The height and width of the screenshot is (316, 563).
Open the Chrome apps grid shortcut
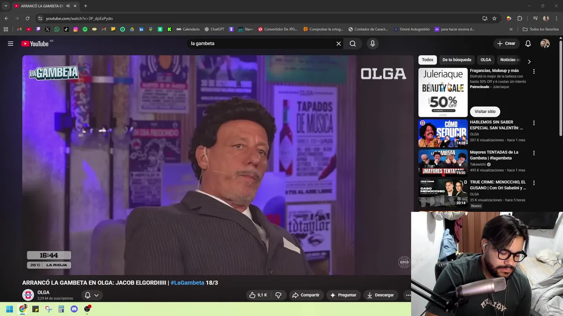click(6, 29)
